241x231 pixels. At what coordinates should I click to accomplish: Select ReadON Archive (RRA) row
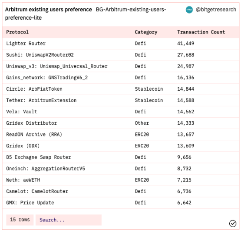click(121, 135)
